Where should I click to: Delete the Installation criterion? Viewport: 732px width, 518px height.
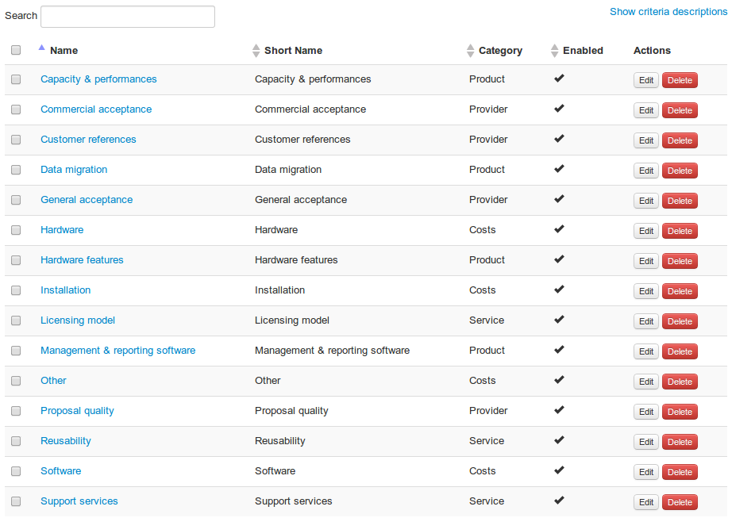click(680, 291)
